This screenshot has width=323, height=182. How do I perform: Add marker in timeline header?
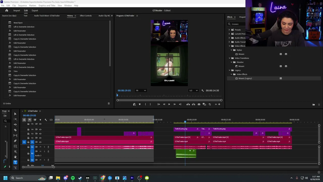click(x=40, y=120)
